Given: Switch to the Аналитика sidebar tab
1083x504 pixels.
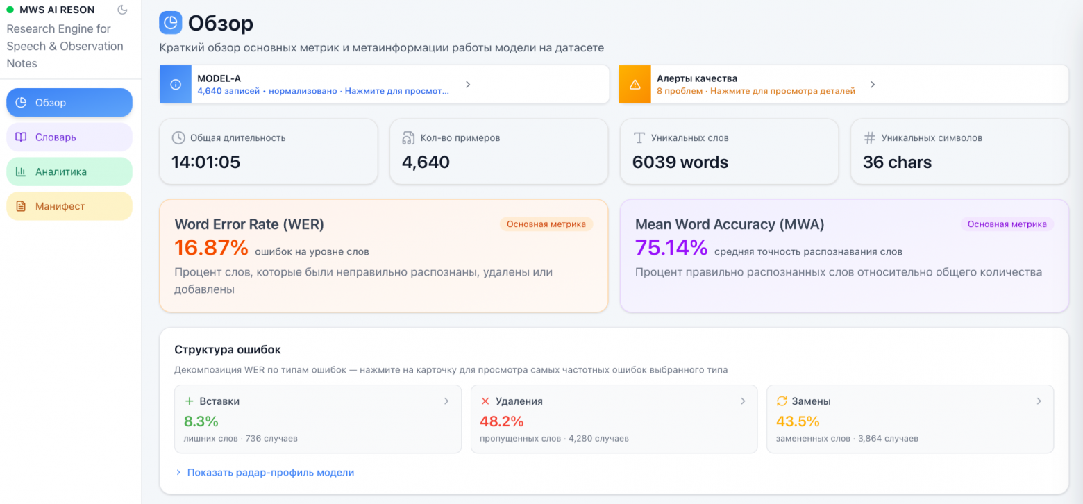Looking at the screenshot, I should coord(69,171).
